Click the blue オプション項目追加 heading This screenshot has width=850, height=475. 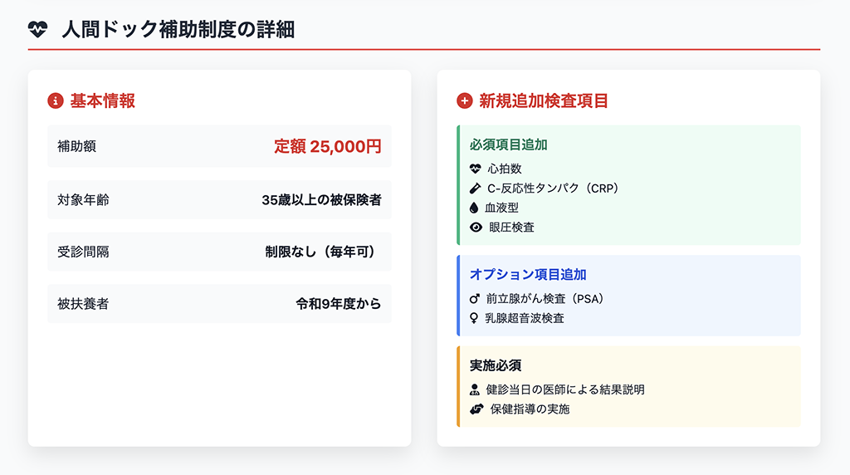pyautogui.click(x=528, y=274)
